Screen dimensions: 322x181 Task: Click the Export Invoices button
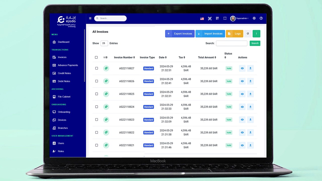[180, 33]
